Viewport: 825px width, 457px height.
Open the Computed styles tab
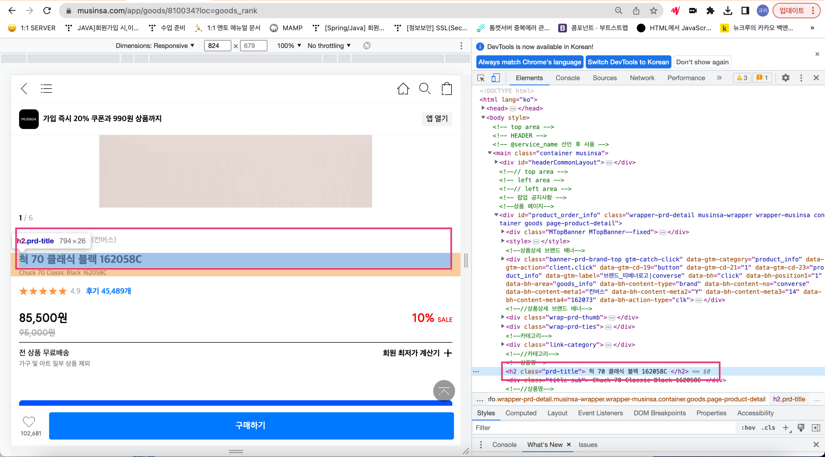521,413
